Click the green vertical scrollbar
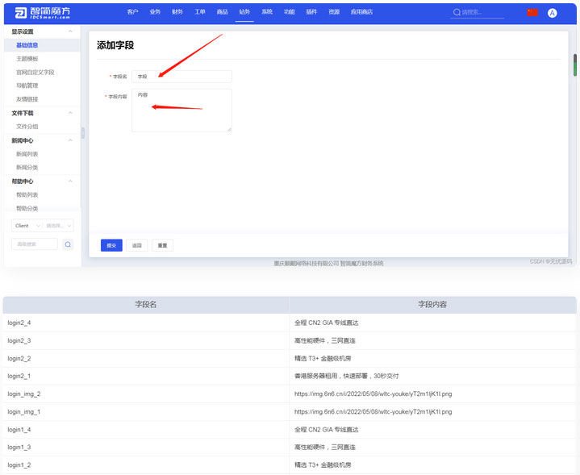580x475 pixels. [x=575, y=65]
